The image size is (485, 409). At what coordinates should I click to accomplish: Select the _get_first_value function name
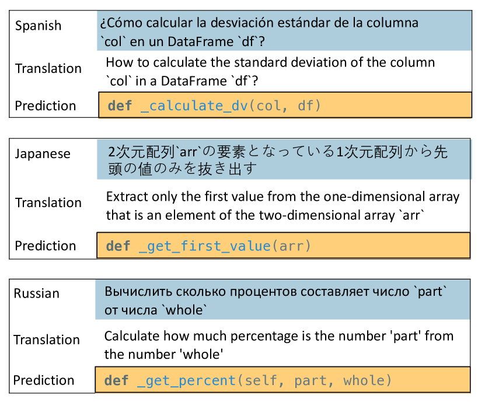point(205,246)
